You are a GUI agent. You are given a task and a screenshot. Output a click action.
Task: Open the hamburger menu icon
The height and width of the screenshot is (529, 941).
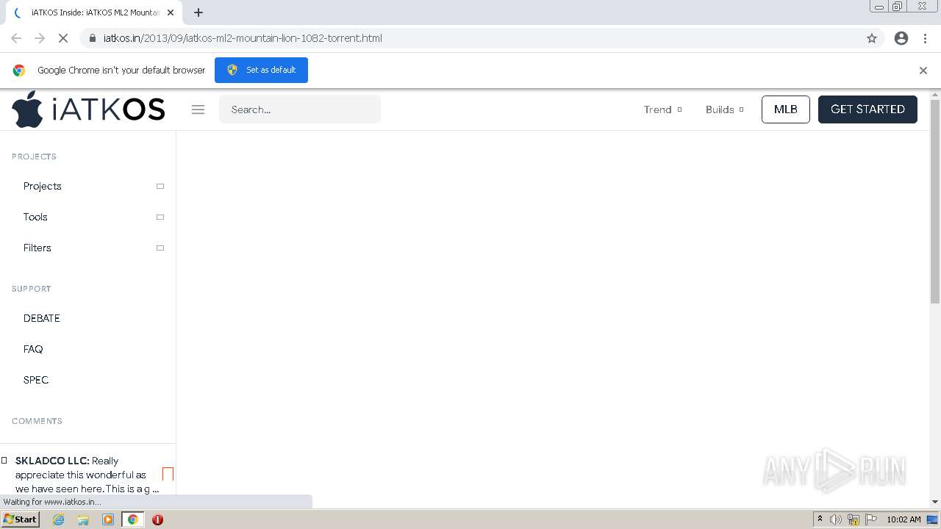point(198,109)
